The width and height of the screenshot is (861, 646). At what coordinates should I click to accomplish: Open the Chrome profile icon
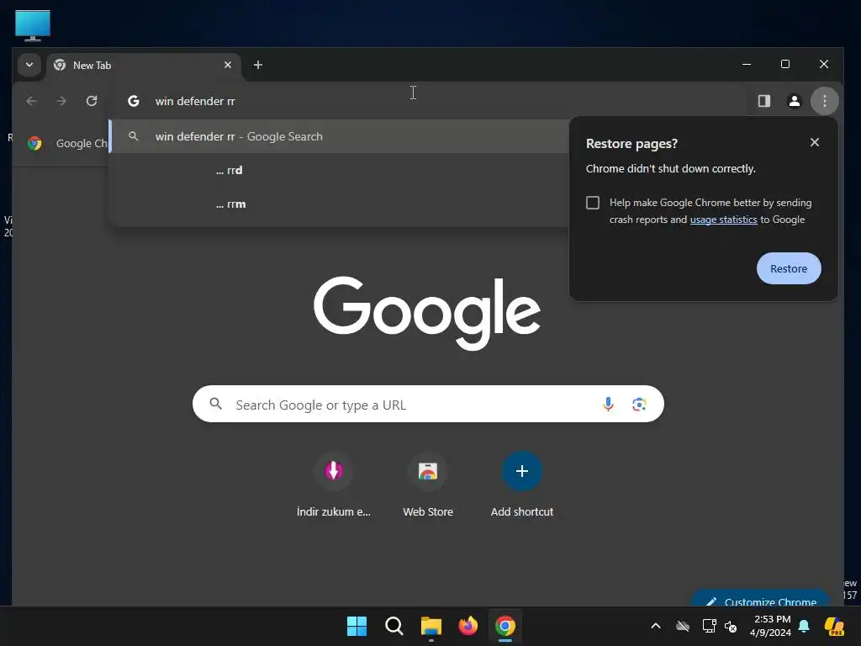pyautogui.click(x=794, y=101)
